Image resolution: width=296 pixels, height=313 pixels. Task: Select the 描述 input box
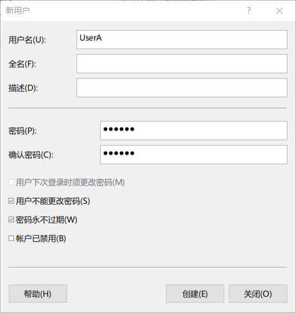point(182,88)
